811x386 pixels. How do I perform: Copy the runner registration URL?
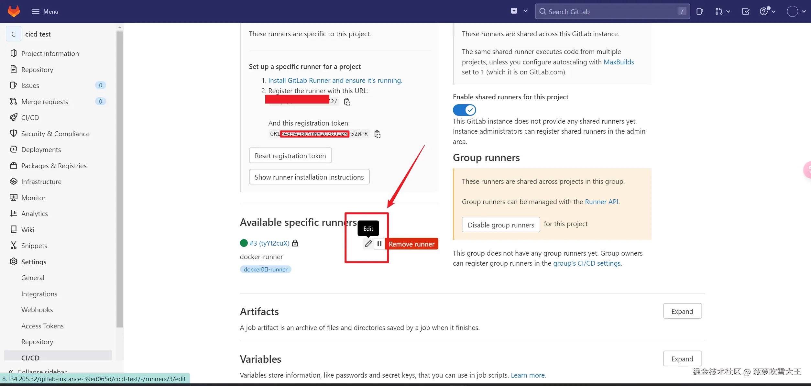click(347, 102)
